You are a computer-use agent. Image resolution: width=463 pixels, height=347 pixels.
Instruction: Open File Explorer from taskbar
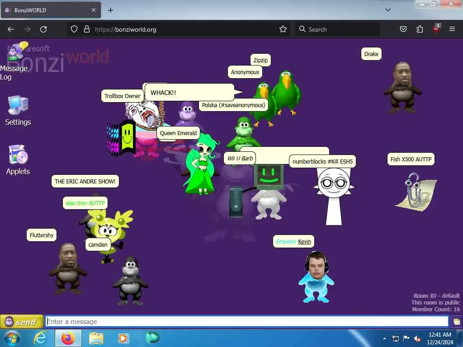coord(96,338)
